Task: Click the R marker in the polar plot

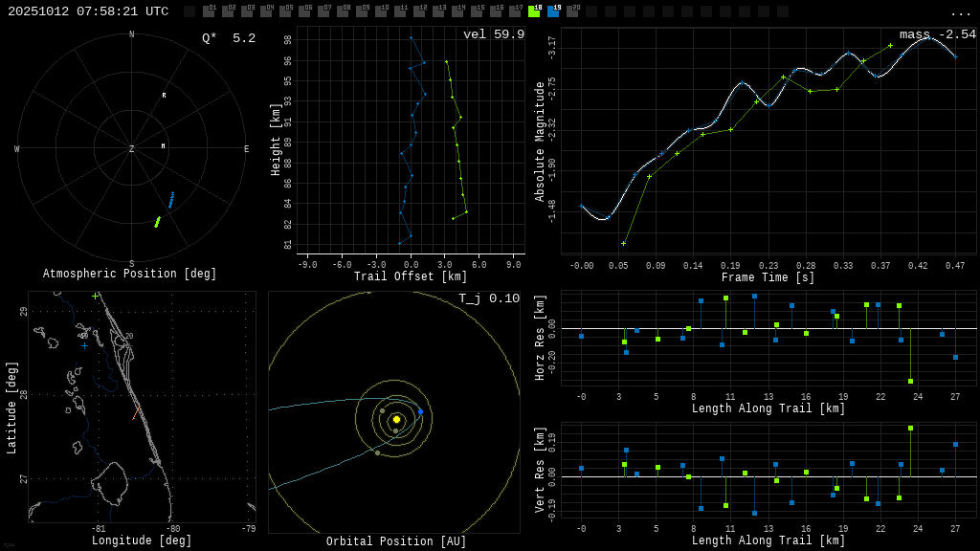Action: tap(164, 96)
